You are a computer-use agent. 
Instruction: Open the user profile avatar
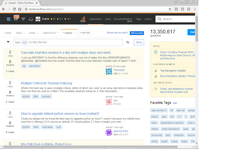(38, 19)
